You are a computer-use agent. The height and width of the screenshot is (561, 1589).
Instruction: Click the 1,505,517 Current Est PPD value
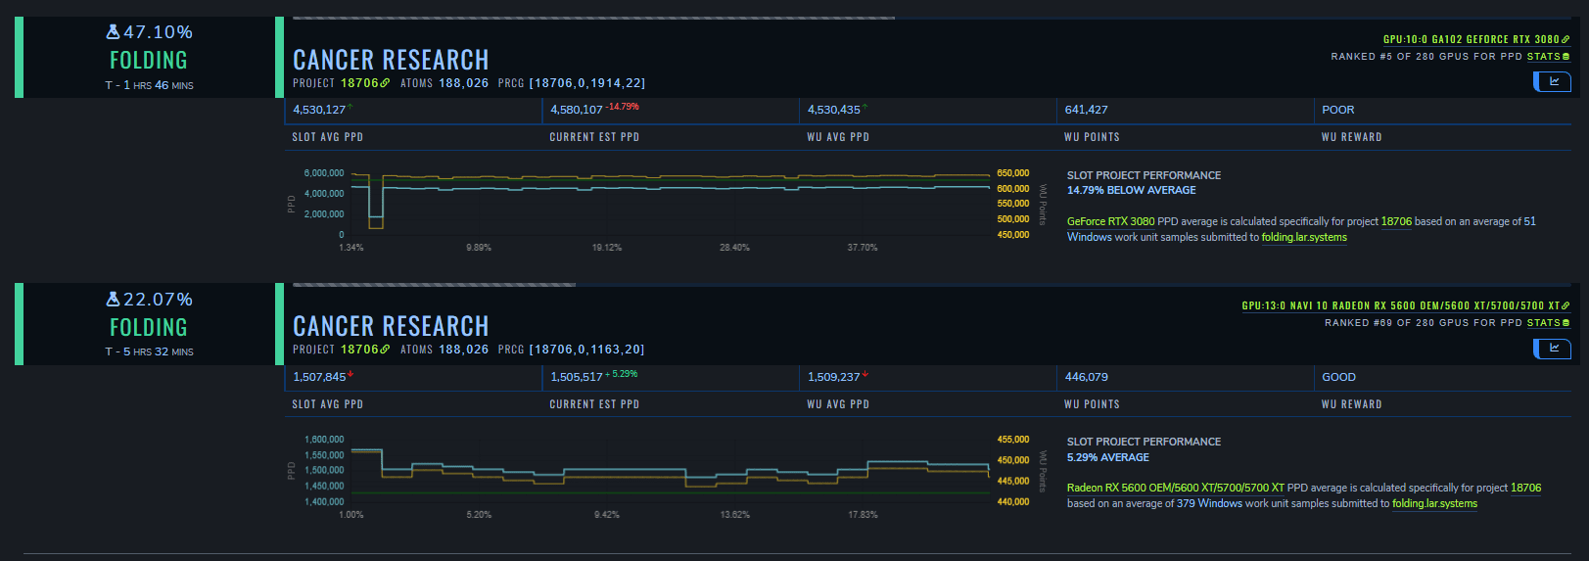pos(577,377)
